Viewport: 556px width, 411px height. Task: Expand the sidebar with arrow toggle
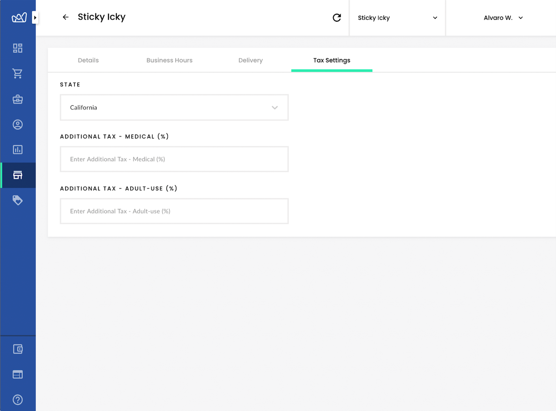point(35,17)
